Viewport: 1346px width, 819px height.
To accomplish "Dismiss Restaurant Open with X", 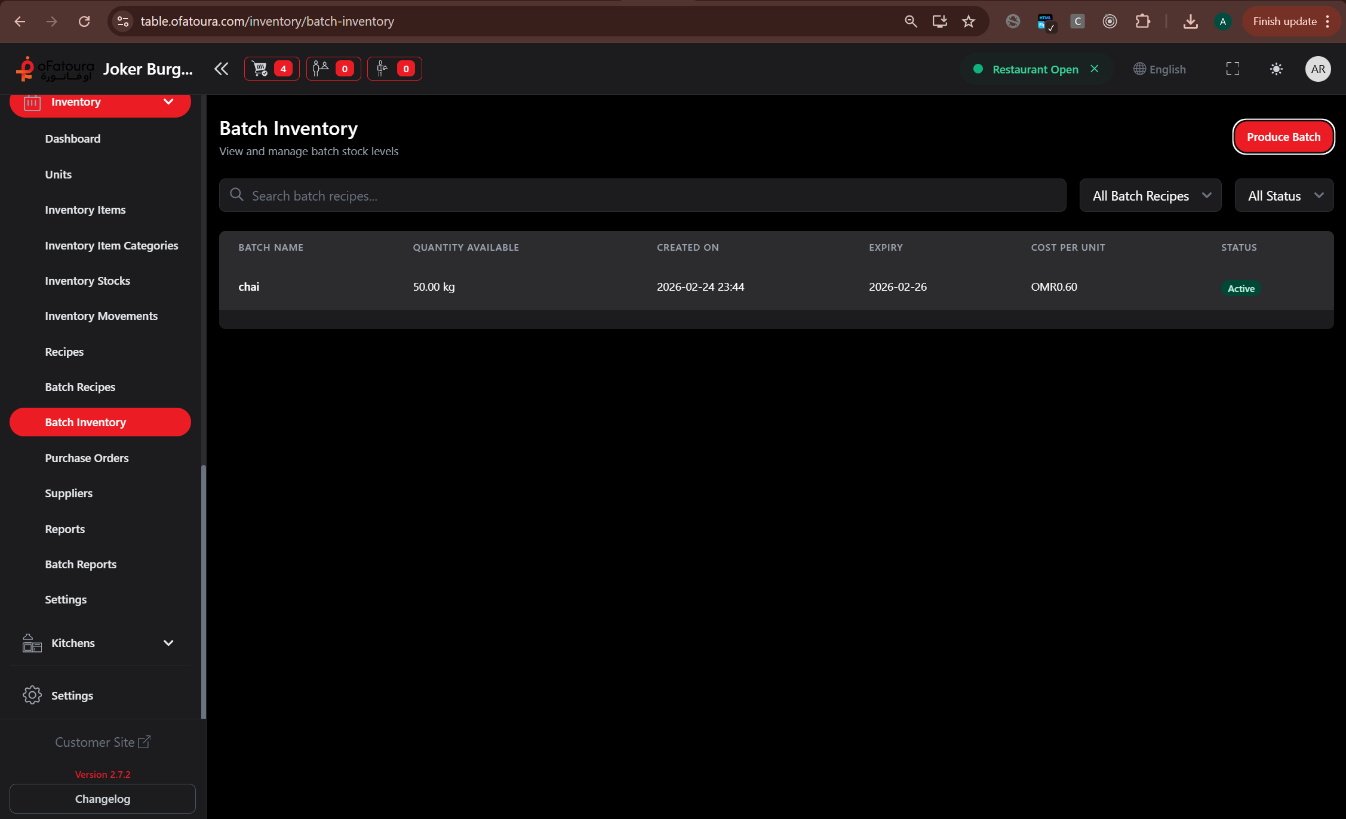I will pyautogui.click(x=1095, y=69).
